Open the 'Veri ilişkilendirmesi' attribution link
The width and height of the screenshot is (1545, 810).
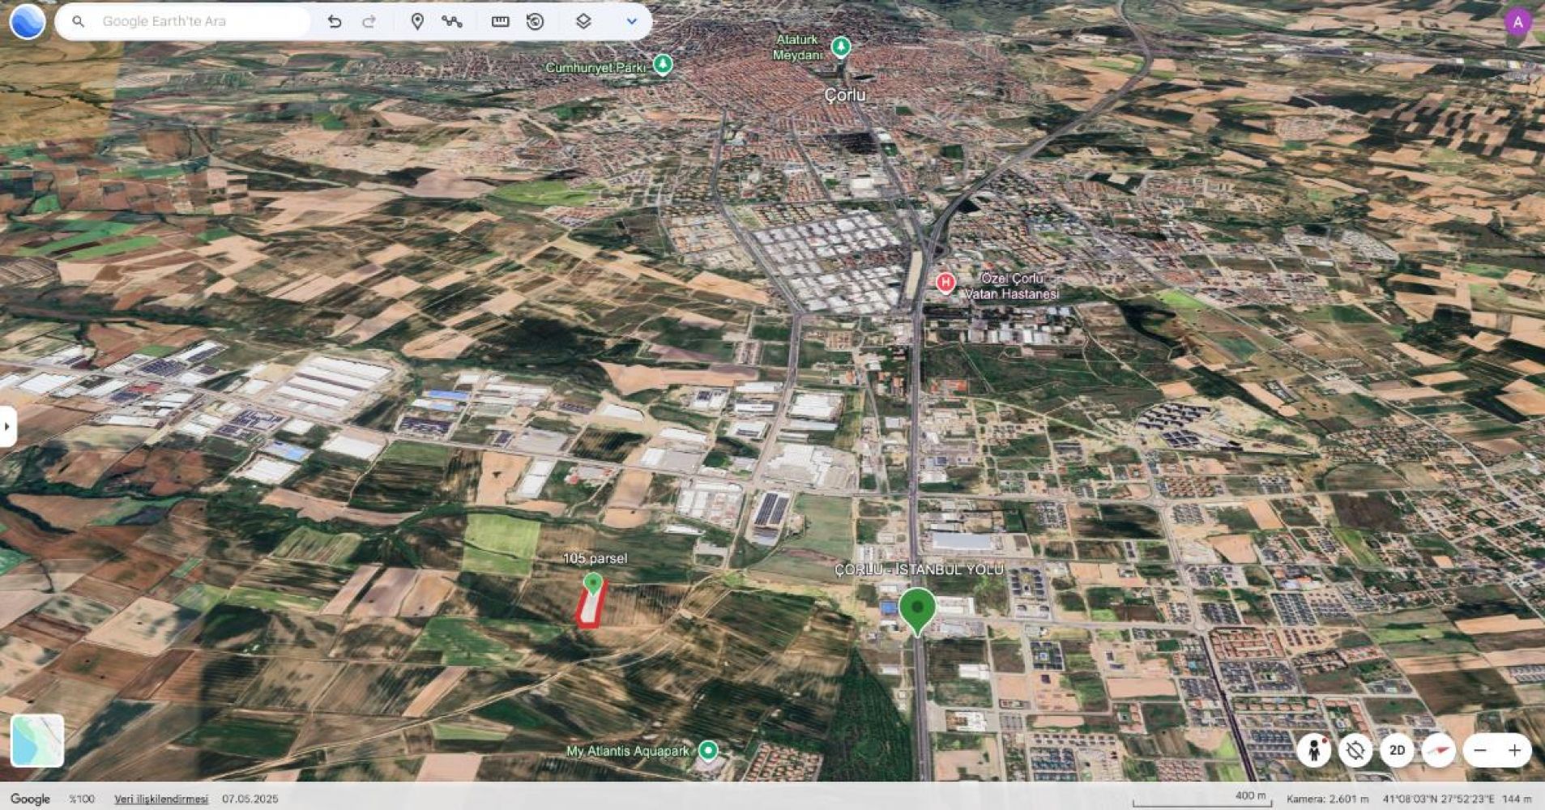coord(160,799)
